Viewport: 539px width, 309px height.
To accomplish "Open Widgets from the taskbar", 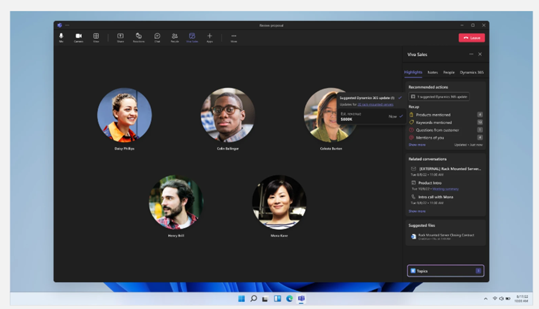I will click(x=278, y=299).
